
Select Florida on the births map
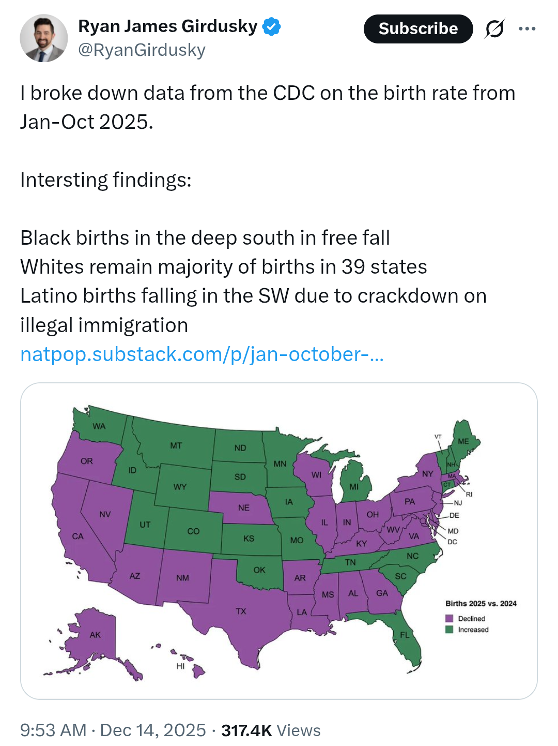406,636
